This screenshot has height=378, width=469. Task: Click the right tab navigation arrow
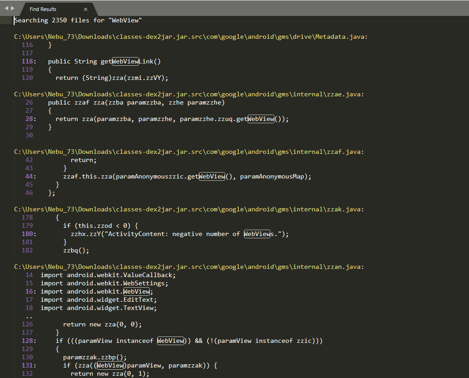coord(13,8)
